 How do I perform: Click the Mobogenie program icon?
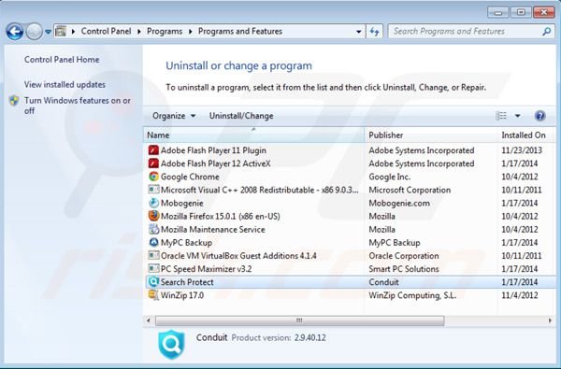coord(153,203)
